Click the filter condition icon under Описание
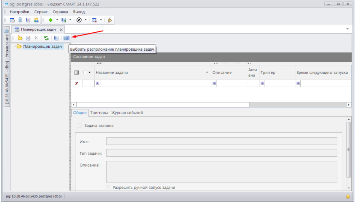This screenshot has width=355, height=202. (214, 83)
